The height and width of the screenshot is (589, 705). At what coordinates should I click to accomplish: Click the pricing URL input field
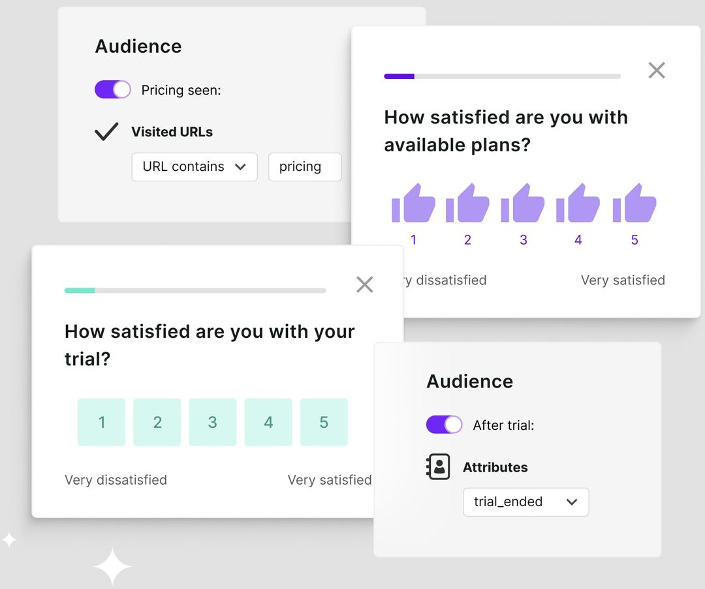(x=304, y=167)
